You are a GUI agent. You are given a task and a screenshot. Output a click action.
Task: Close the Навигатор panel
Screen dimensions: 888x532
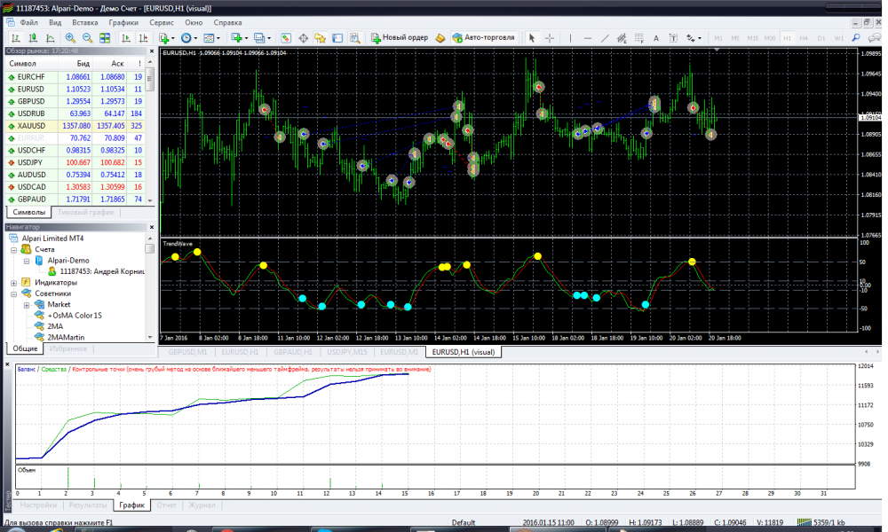(x=151, y=227)
